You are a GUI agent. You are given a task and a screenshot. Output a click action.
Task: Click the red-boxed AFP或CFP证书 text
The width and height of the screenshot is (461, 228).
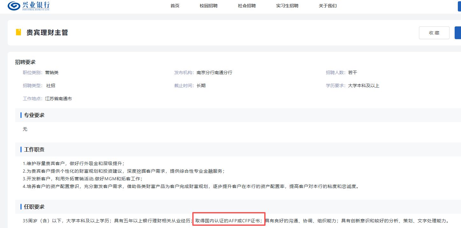(229, 221)
